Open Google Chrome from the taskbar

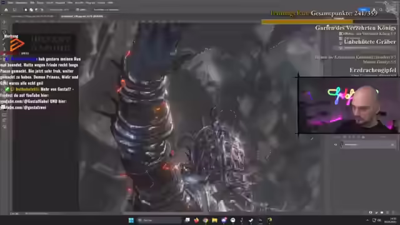(206, 220)
